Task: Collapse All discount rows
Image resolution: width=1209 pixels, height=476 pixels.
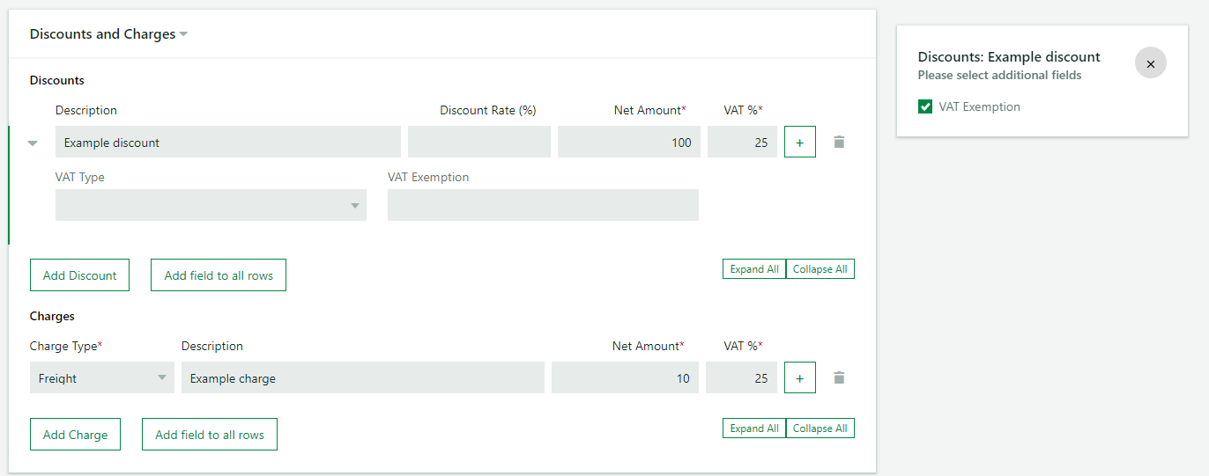Action: coord(820,269)
